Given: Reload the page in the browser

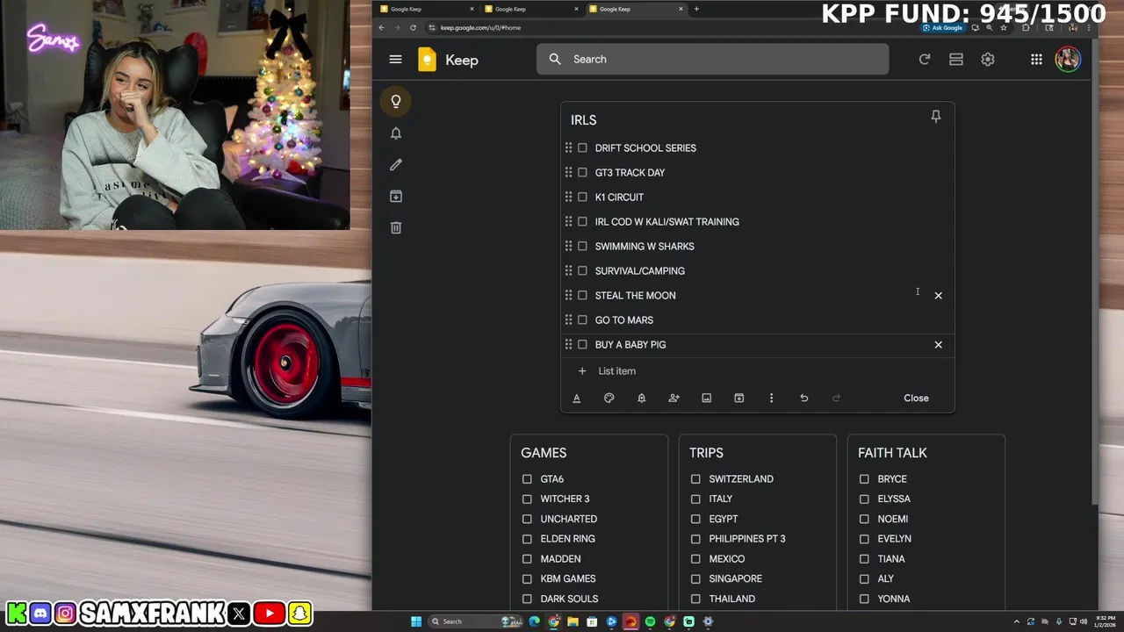Looking at the screenshot, I should [413, 27].
